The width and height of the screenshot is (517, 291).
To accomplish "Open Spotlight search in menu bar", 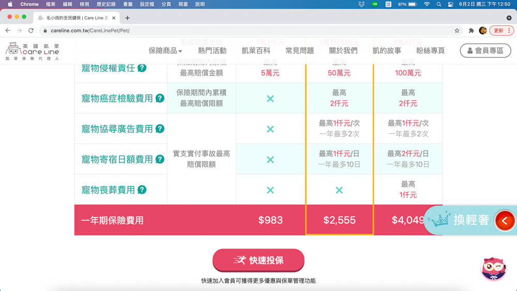I will coord(438,4).
